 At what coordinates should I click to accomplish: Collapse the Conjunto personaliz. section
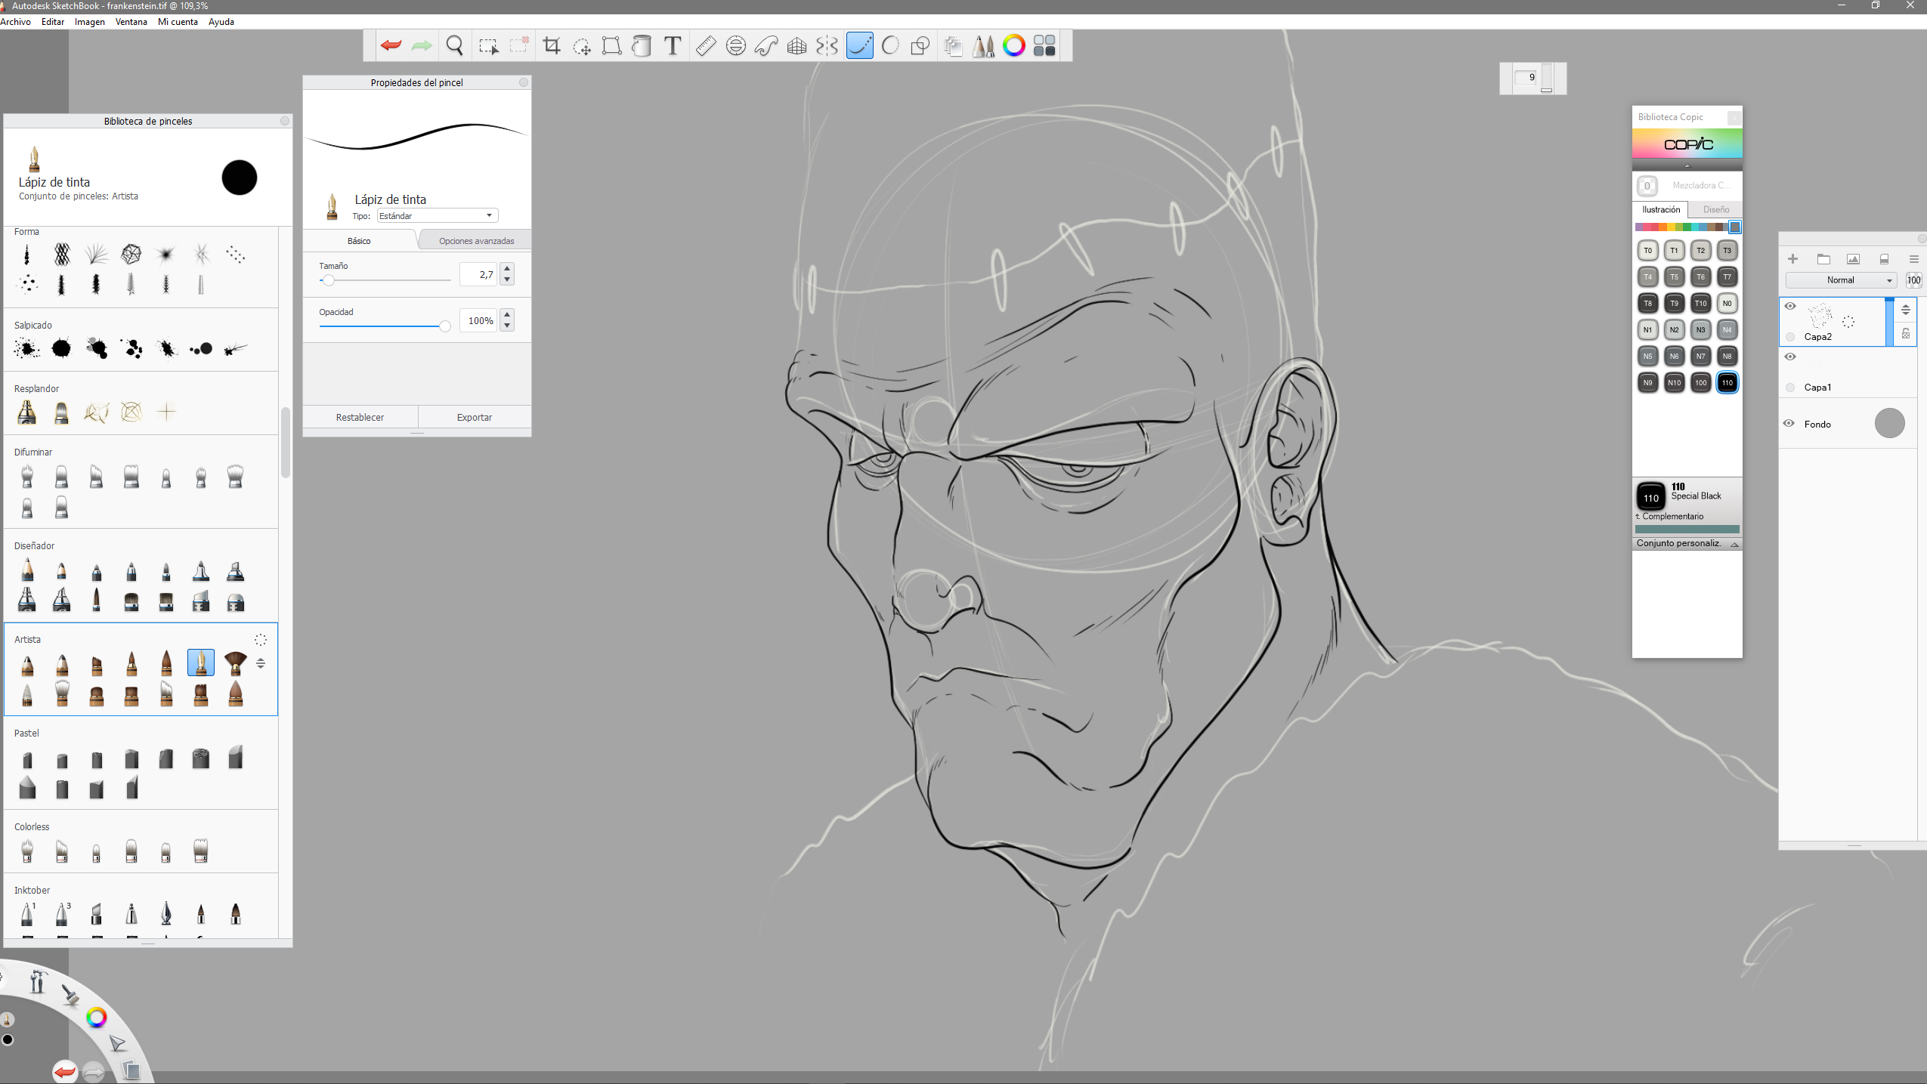point(1734,544)
